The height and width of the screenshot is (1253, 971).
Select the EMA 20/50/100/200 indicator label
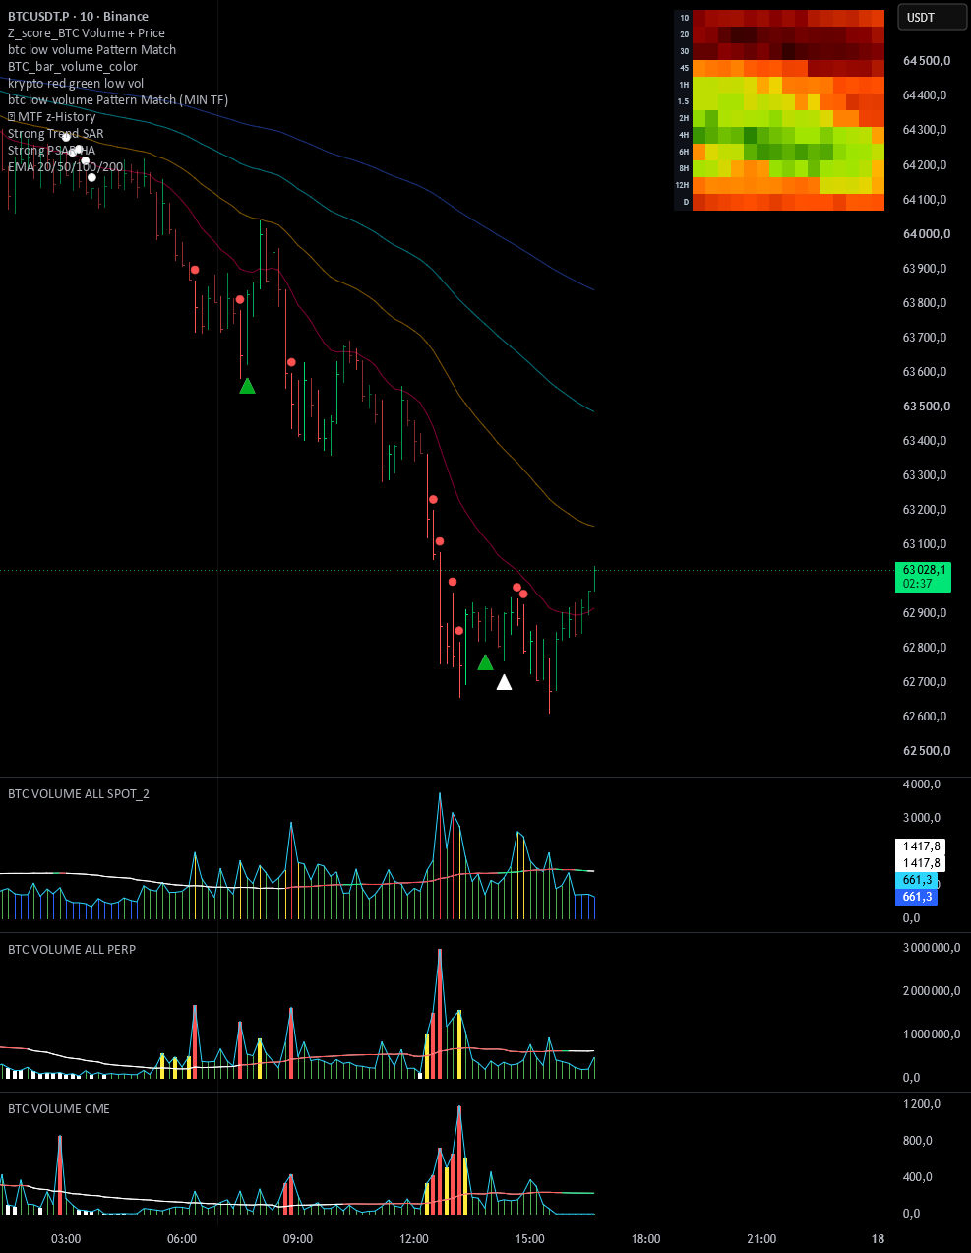coord(66,166)
